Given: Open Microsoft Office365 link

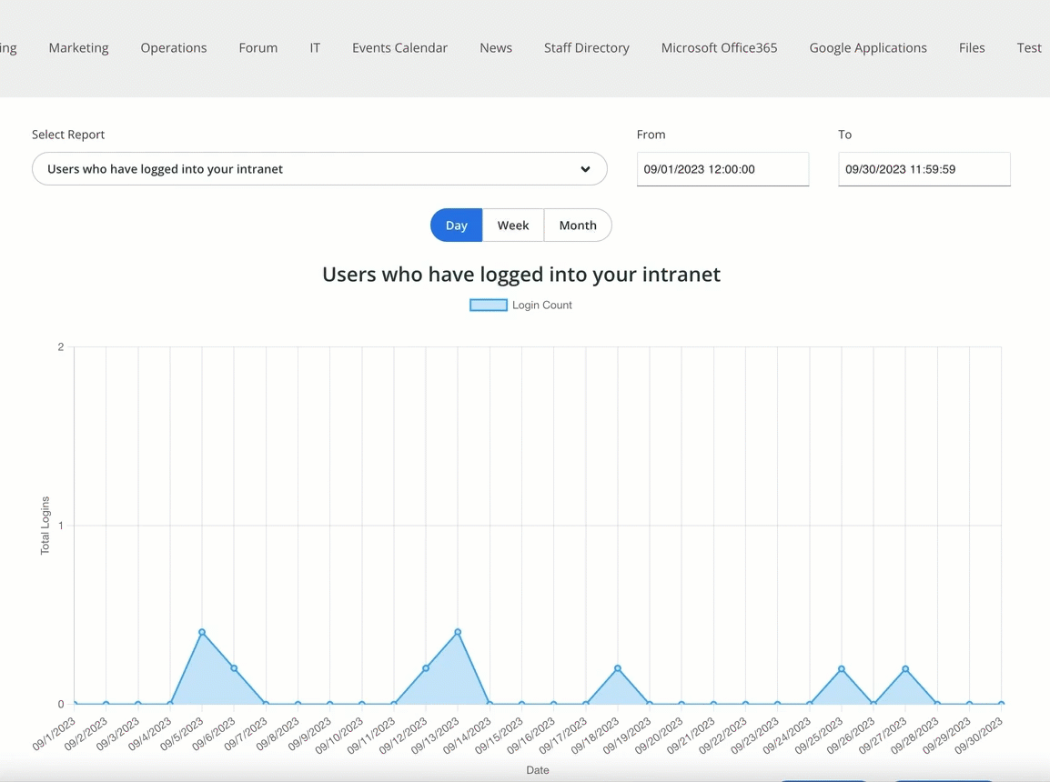Looking at the screenshot, I should [x=719, y=47].
